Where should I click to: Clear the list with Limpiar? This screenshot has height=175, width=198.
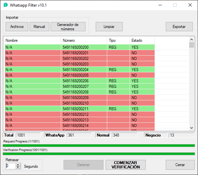tap(109, 27)
